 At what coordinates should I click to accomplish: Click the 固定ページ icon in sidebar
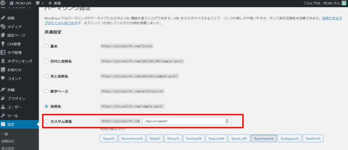[3, 35]
